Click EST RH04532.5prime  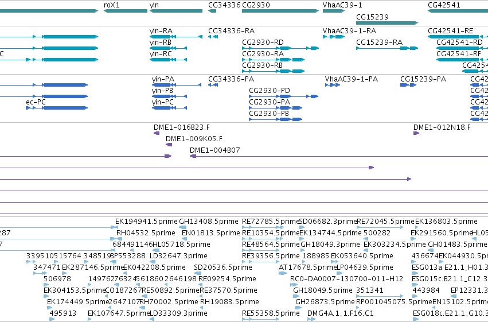(119, 239)
